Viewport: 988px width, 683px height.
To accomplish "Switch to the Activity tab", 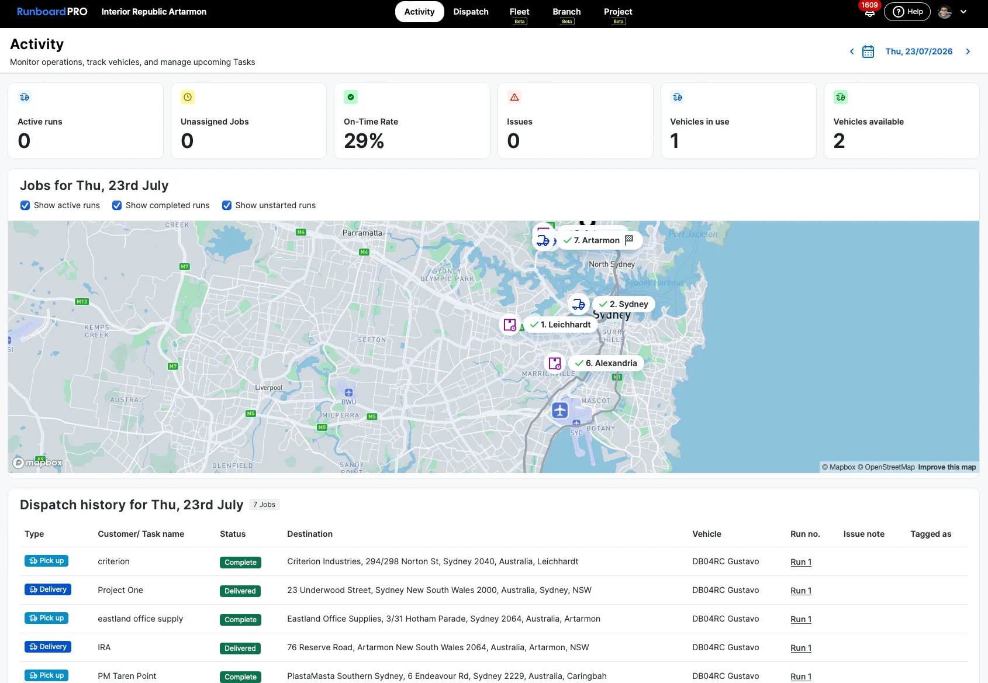I will coord(419,12).
